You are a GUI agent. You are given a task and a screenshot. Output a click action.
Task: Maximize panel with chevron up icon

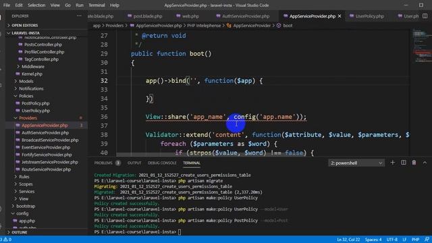click(x=425, y=163)
